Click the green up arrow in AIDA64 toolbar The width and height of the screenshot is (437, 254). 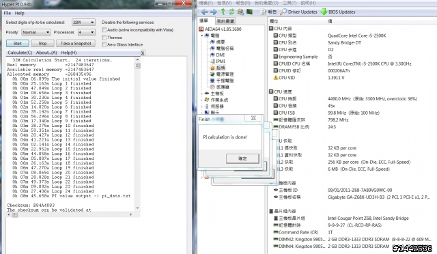223,12
